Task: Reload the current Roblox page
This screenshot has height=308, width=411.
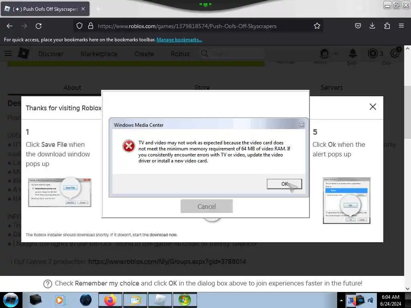Action: 39,26
